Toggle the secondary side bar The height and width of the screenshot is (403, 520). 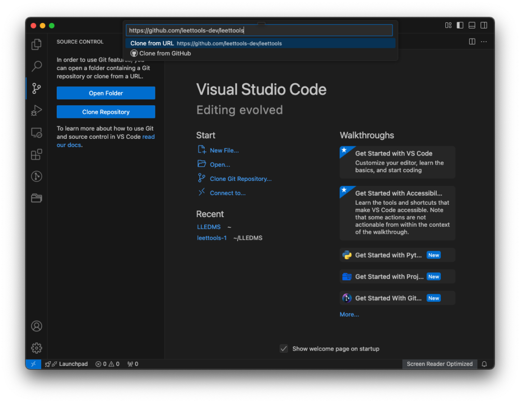click(484, 25)
